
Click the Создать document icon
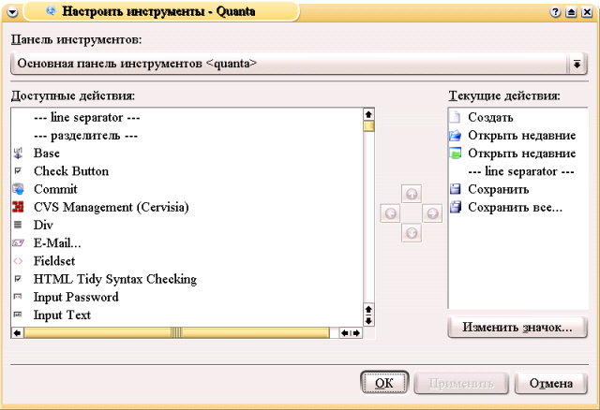coord(456,118)
